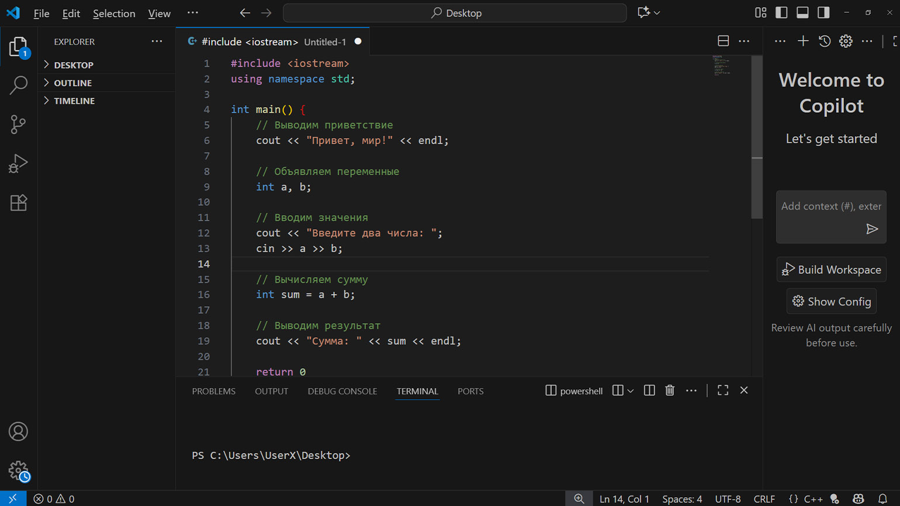Click the Accounts icon in activity bar

coord(18,432)
